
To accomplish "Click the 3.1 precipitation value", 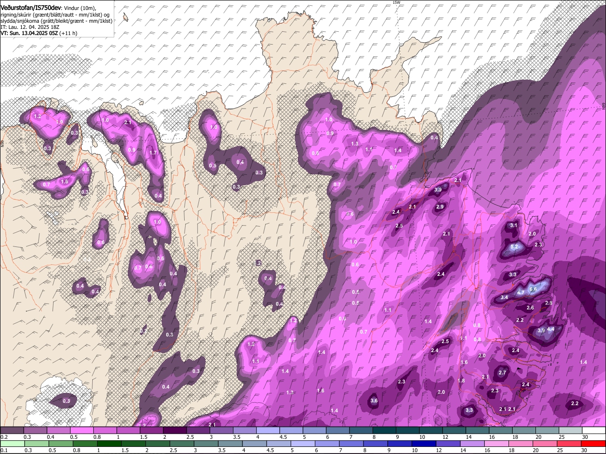I will click(x=514, y=226).
